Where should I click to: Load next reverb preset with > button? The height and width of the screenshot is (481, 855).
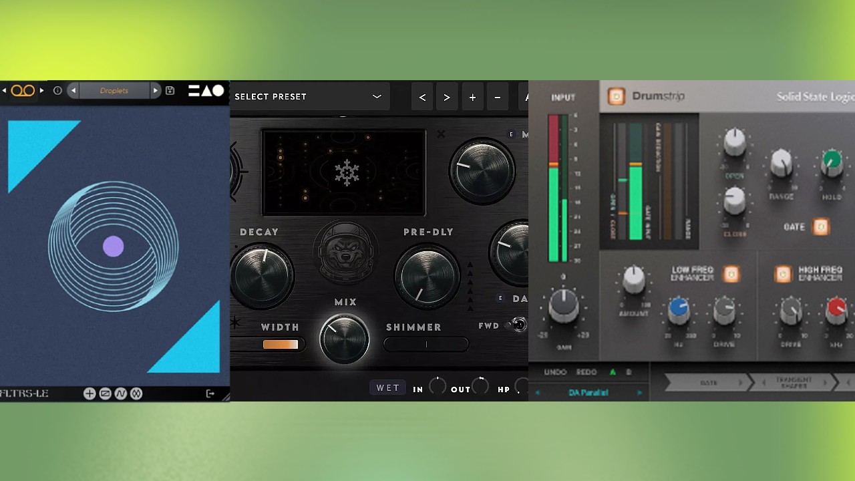point(447,97)
